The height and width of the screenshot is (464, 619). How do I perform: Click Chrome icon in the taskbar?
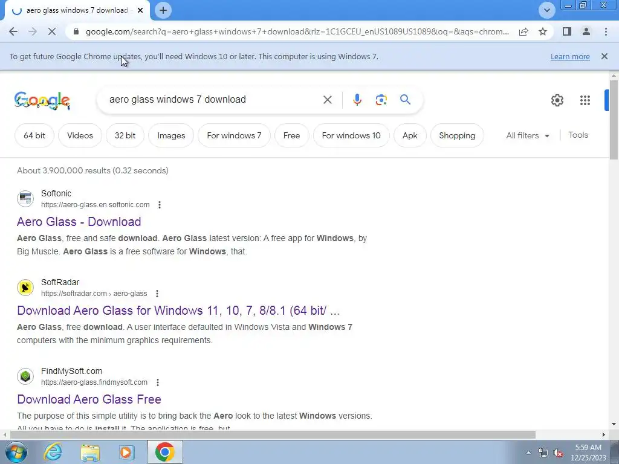[164, 452]
